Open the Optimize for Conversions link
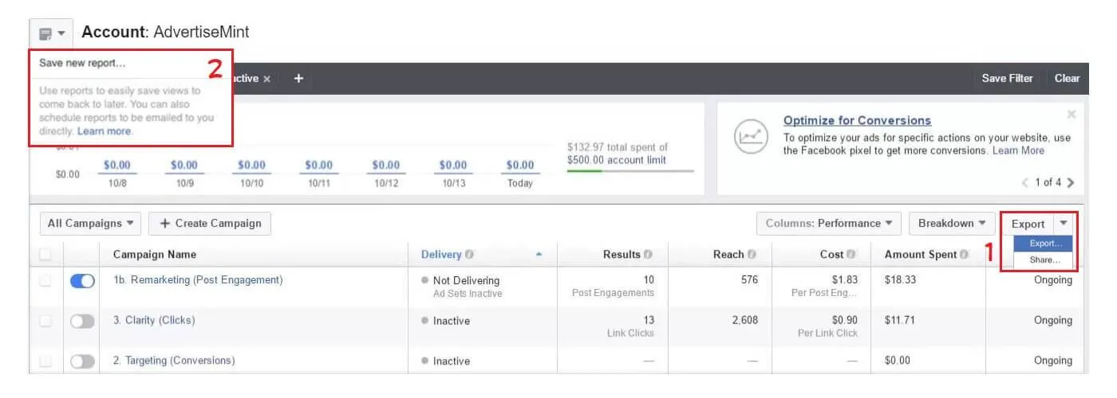 tap(857, 121)
